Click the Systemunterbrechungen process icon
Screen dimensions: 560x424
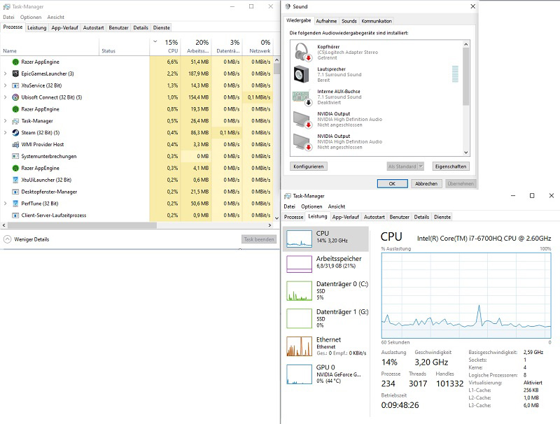click(15, 156)
